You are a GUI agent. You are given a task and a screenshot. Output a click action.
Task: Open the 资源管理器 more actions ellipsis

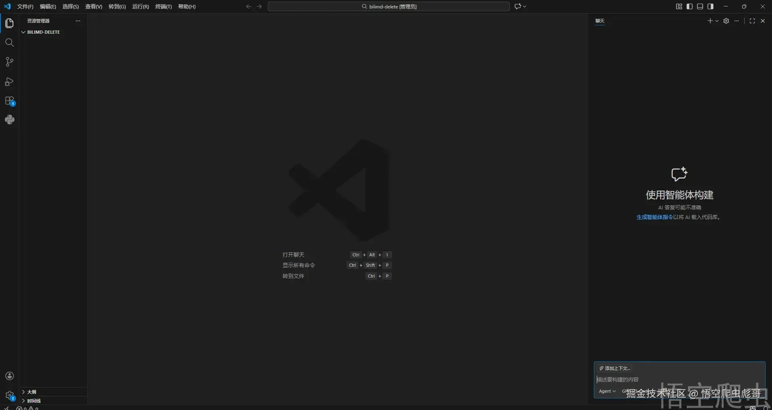[x=78, y=21]
